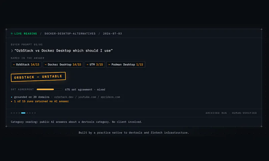269x161 pixels.
Task: Go to the first slide dot
Action: coord(11,113)
